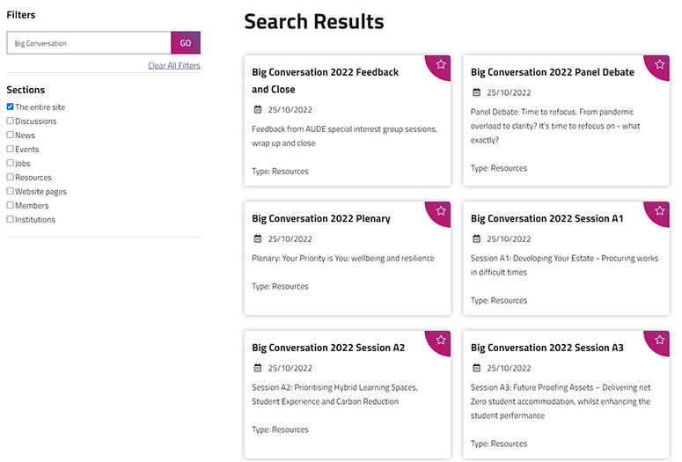This screenshot has width=682, height=462.
Task: Click calendar icon on Panel Debate card
Action: coord(477,92)
